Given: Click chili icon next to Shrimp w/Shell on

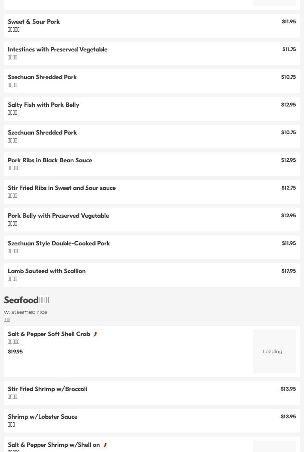Looking at the screenshot, I should 105,445.
